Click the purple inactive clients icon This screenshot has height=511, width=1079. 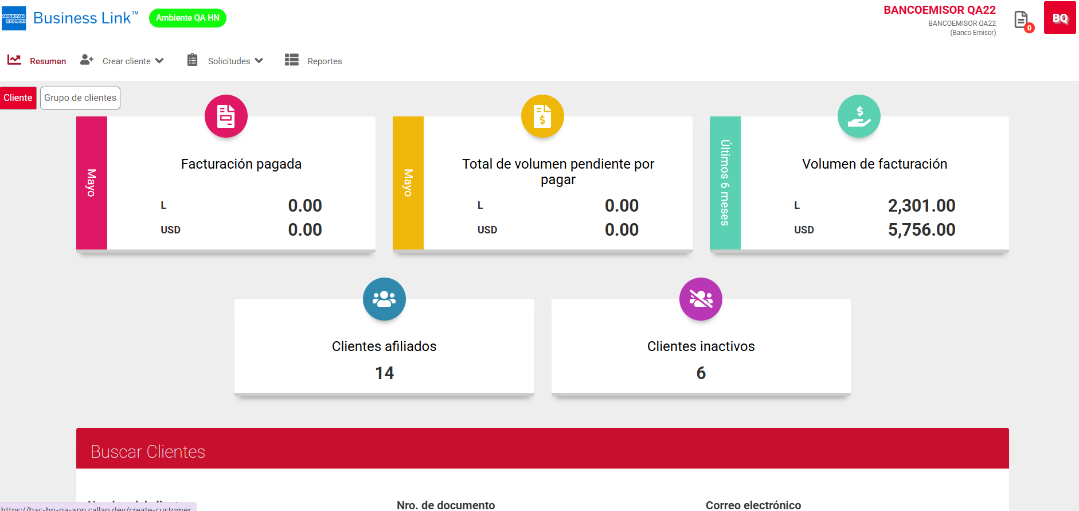(x=701, y=299)
